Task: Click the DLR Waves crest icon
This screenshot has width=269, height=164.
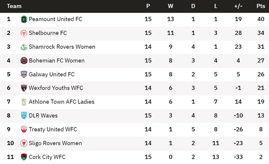Action: pos(24,116)
